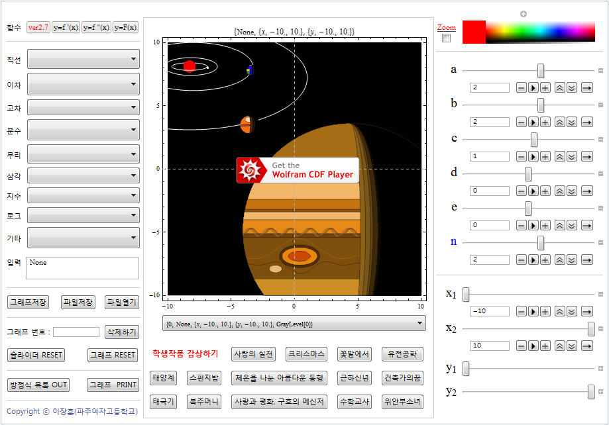This screenshot has width=609, height=425.
Task: Click the 파일열기 button
Action: pyautogui.click(x=121, y=302)
